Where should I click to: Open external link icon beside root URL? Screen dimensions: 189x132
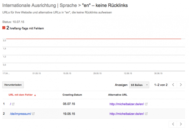[13, 104]
